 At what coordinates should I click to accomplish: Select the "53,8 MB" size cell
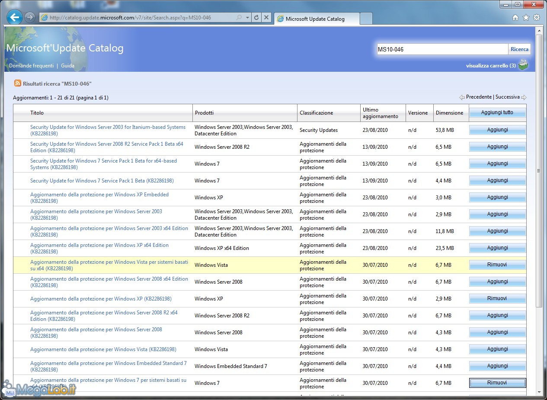coord(445,130)
